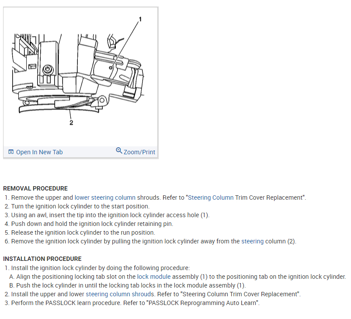
Task: Click the 'Turn the ignition lock cylinder' step text
Action: [x=80, y=206]
